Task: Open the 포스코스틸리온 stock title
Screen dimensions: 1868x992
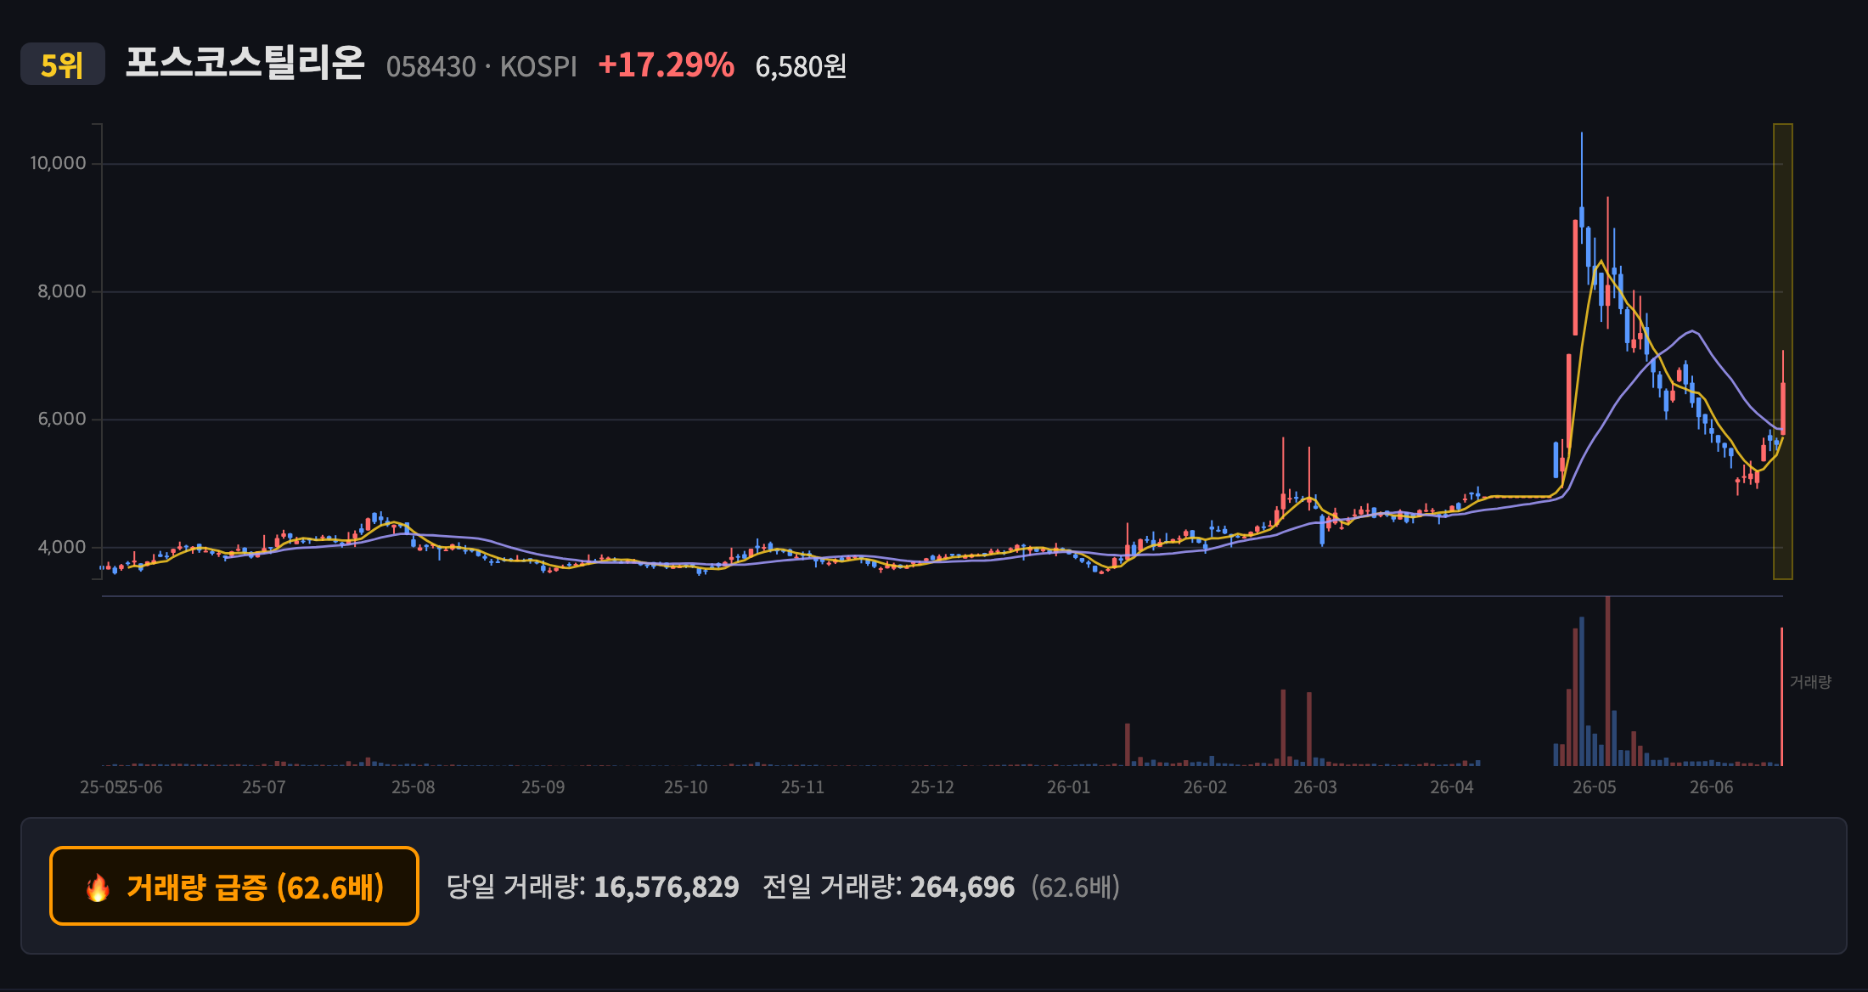Action: pyautogui.click(x=245, y=63)
